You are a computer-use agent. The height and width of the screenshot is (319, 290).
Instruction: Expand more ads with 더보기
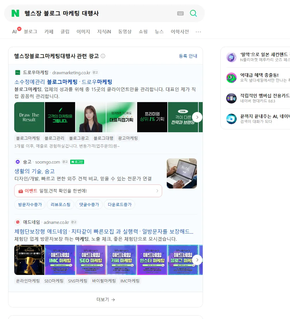click(x=106, y=300)
